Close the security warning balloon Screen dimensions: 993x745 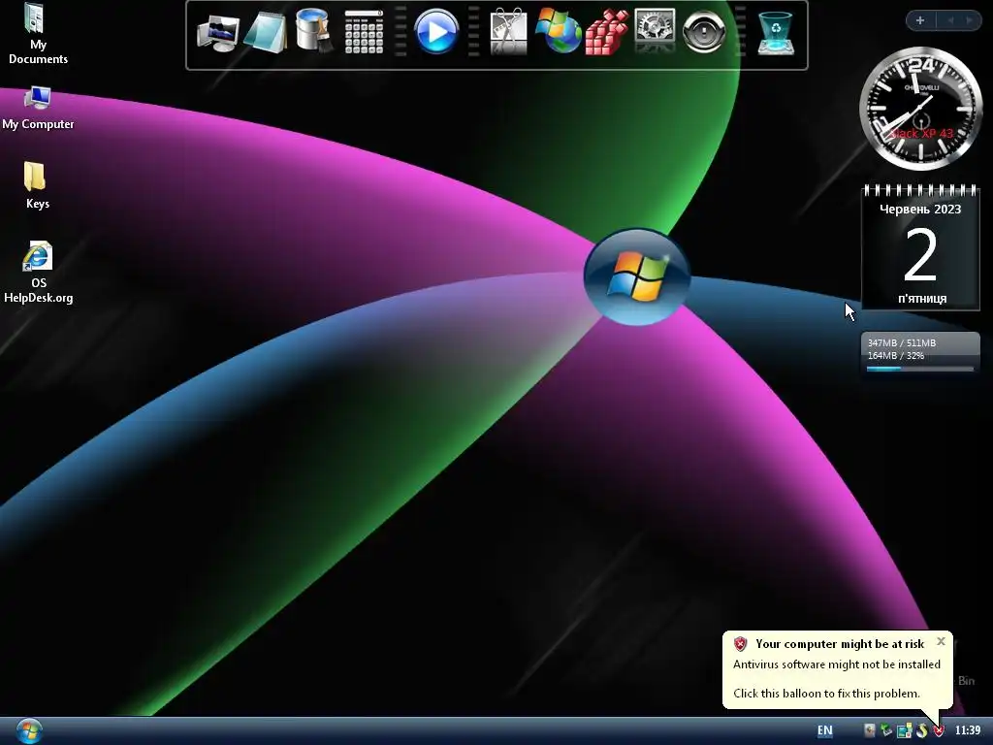941,641
